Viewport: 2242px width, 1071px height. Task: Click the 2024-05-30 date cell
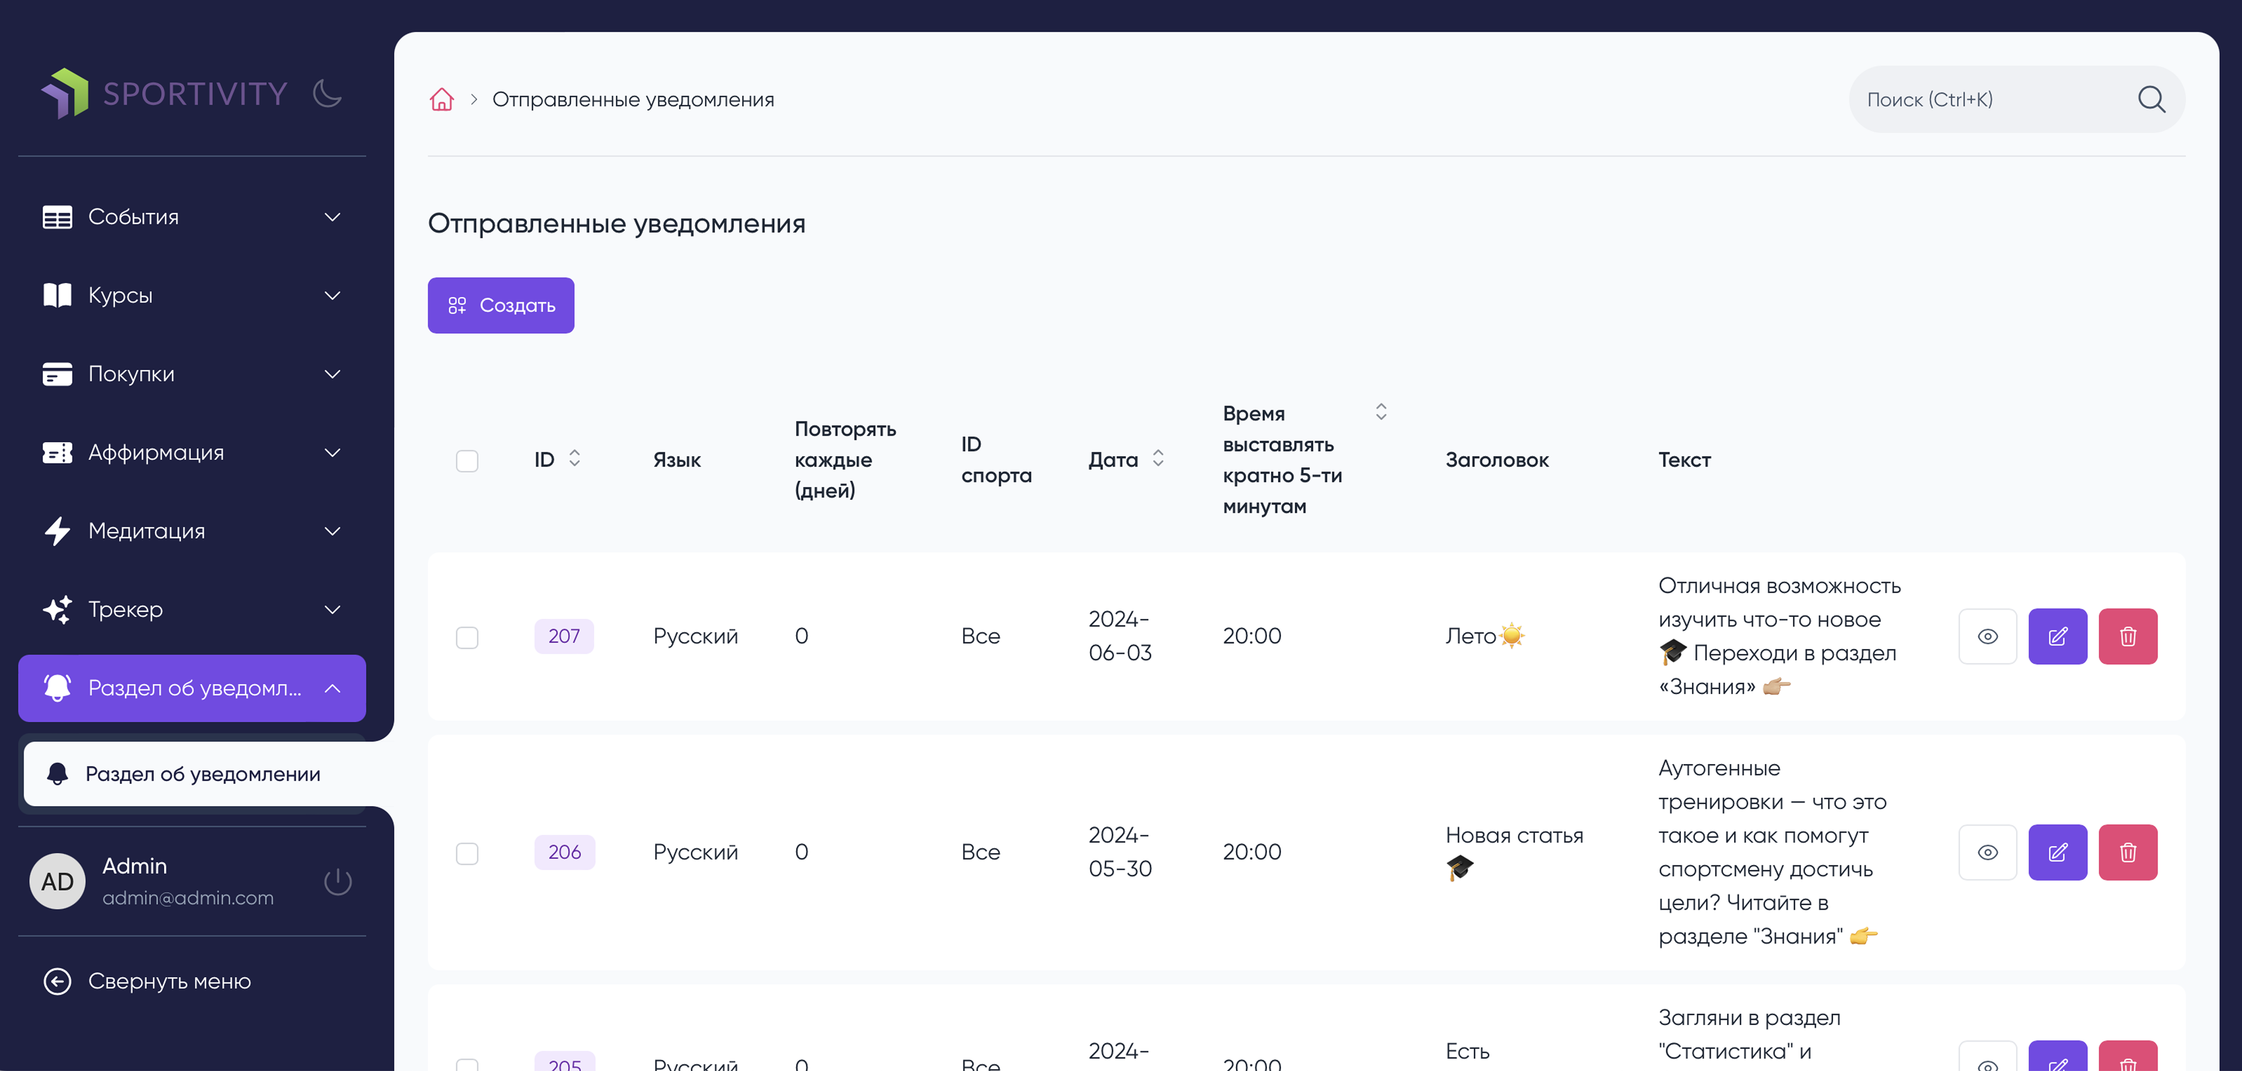tap(1120, 852)
